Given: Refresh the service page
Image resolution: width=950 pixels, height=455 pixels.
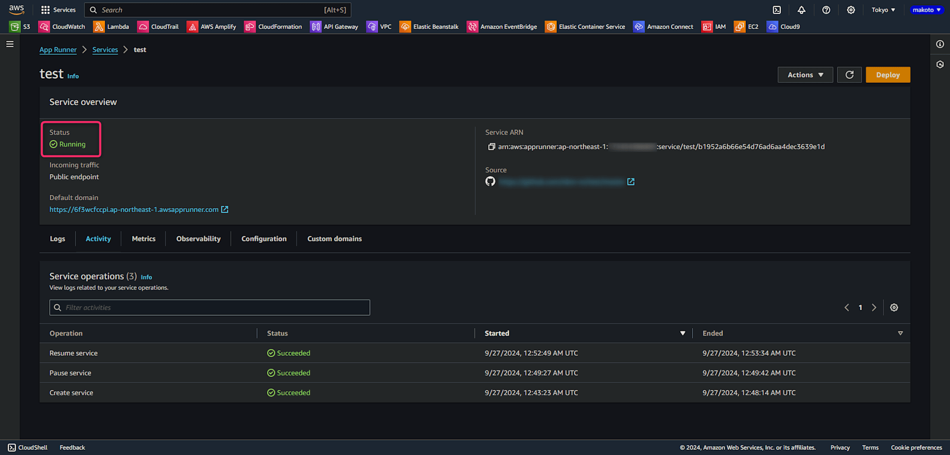Looking at the screenshot, I should point(849,75).
